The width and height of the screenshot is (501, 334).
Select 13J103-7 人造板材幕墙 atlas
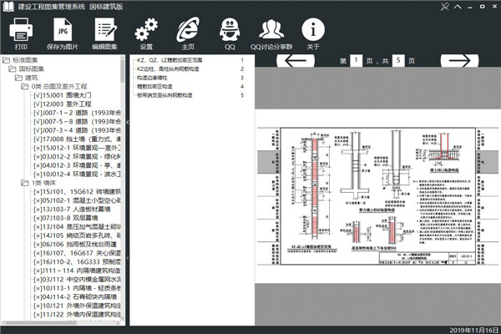point(72,210)
